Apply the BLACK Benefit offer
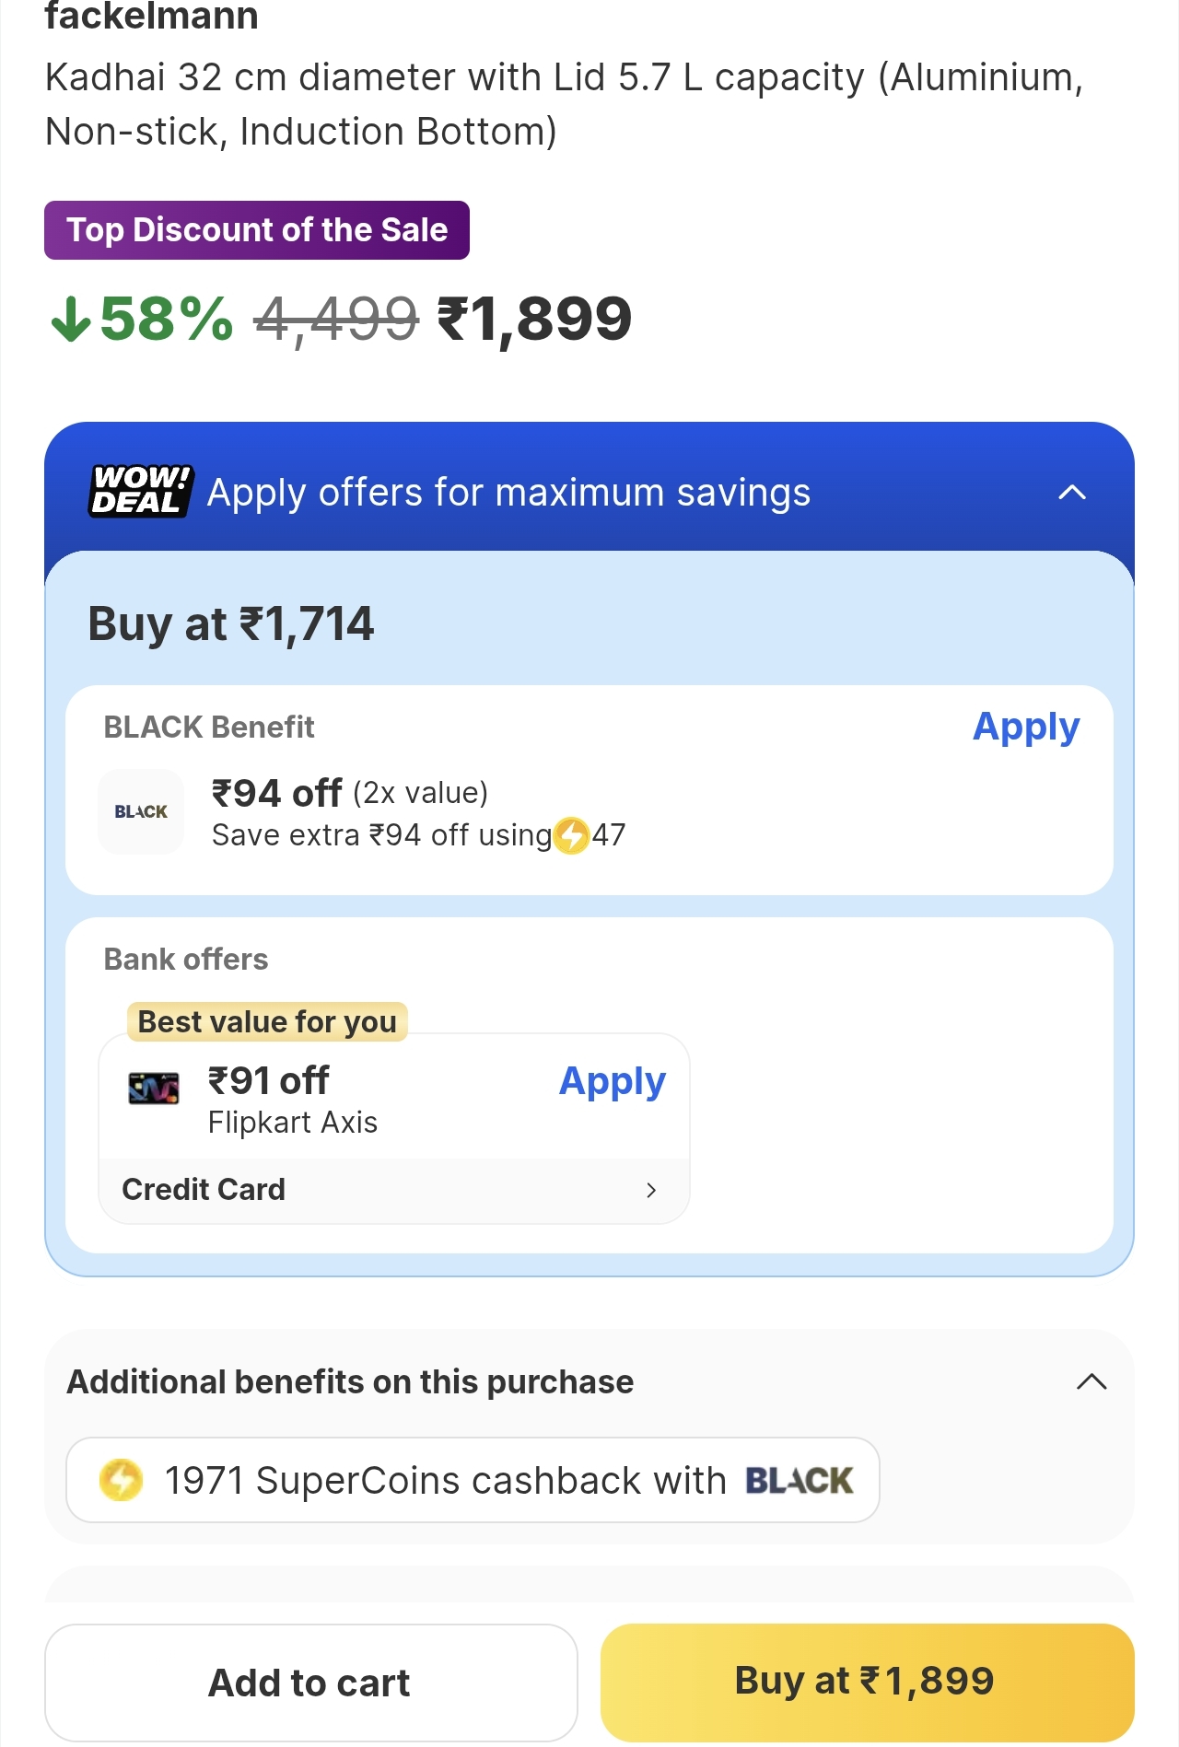This screenshot has width=1179, height=1747. point(1026,727)
